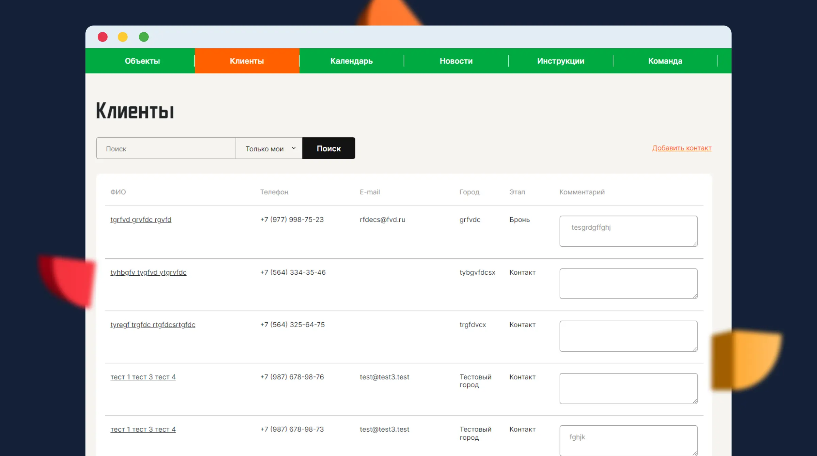Open тест 1 тест 3 тест 4 with phone ending 98-76
This screenshot has width=817, height=456.
143,377
